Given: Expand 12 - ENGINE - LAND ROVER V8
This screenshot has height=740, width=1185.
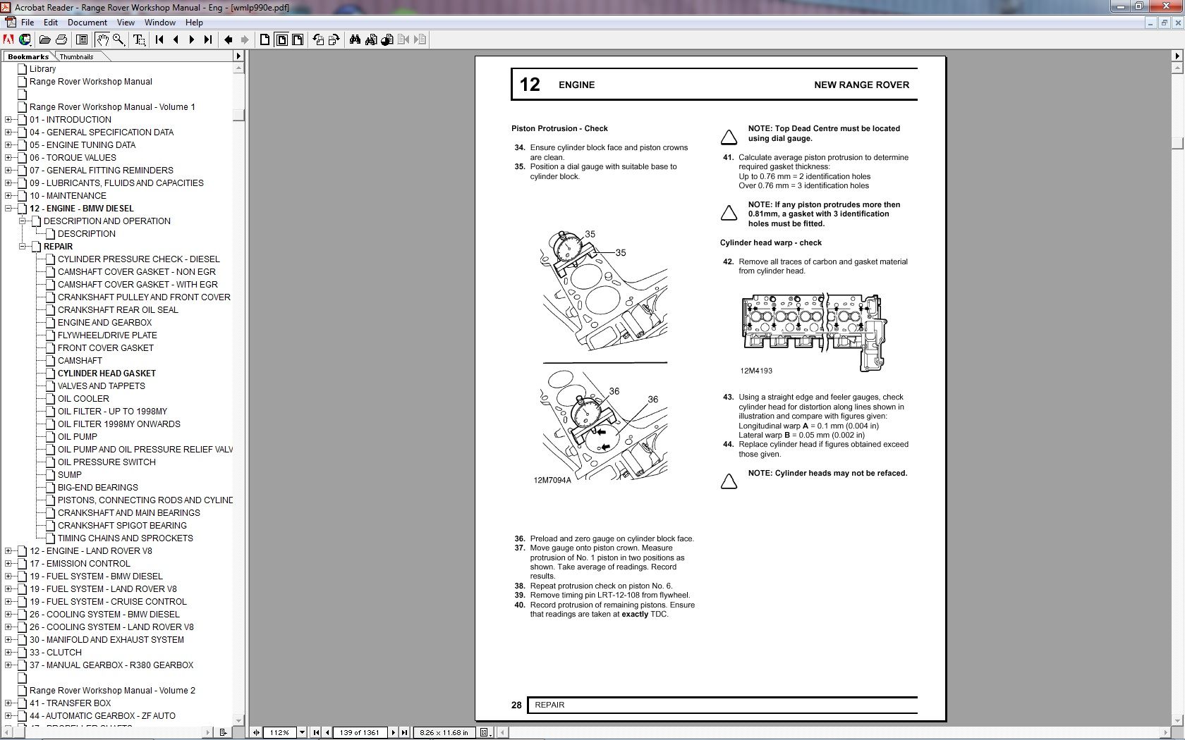Looking at the screenshot, I should (x=8, y=551).
